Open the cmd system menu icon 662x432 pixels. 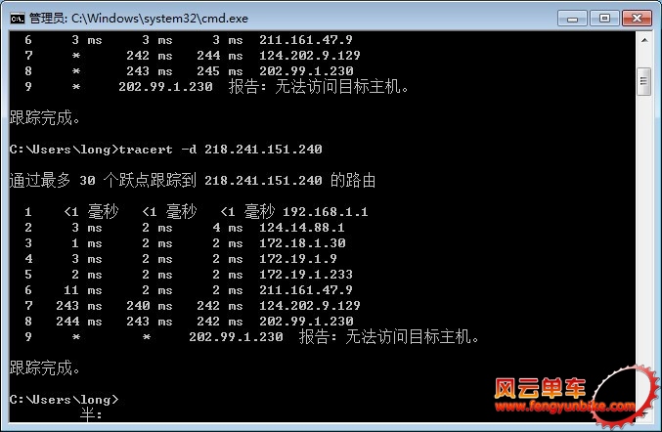[x=18, y=19]
